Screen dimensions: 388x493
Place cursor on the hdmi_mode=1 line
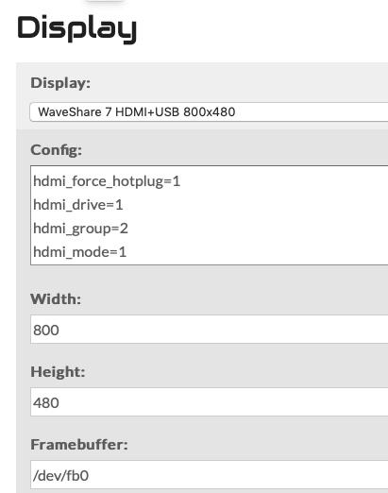[x=80, y=252]
